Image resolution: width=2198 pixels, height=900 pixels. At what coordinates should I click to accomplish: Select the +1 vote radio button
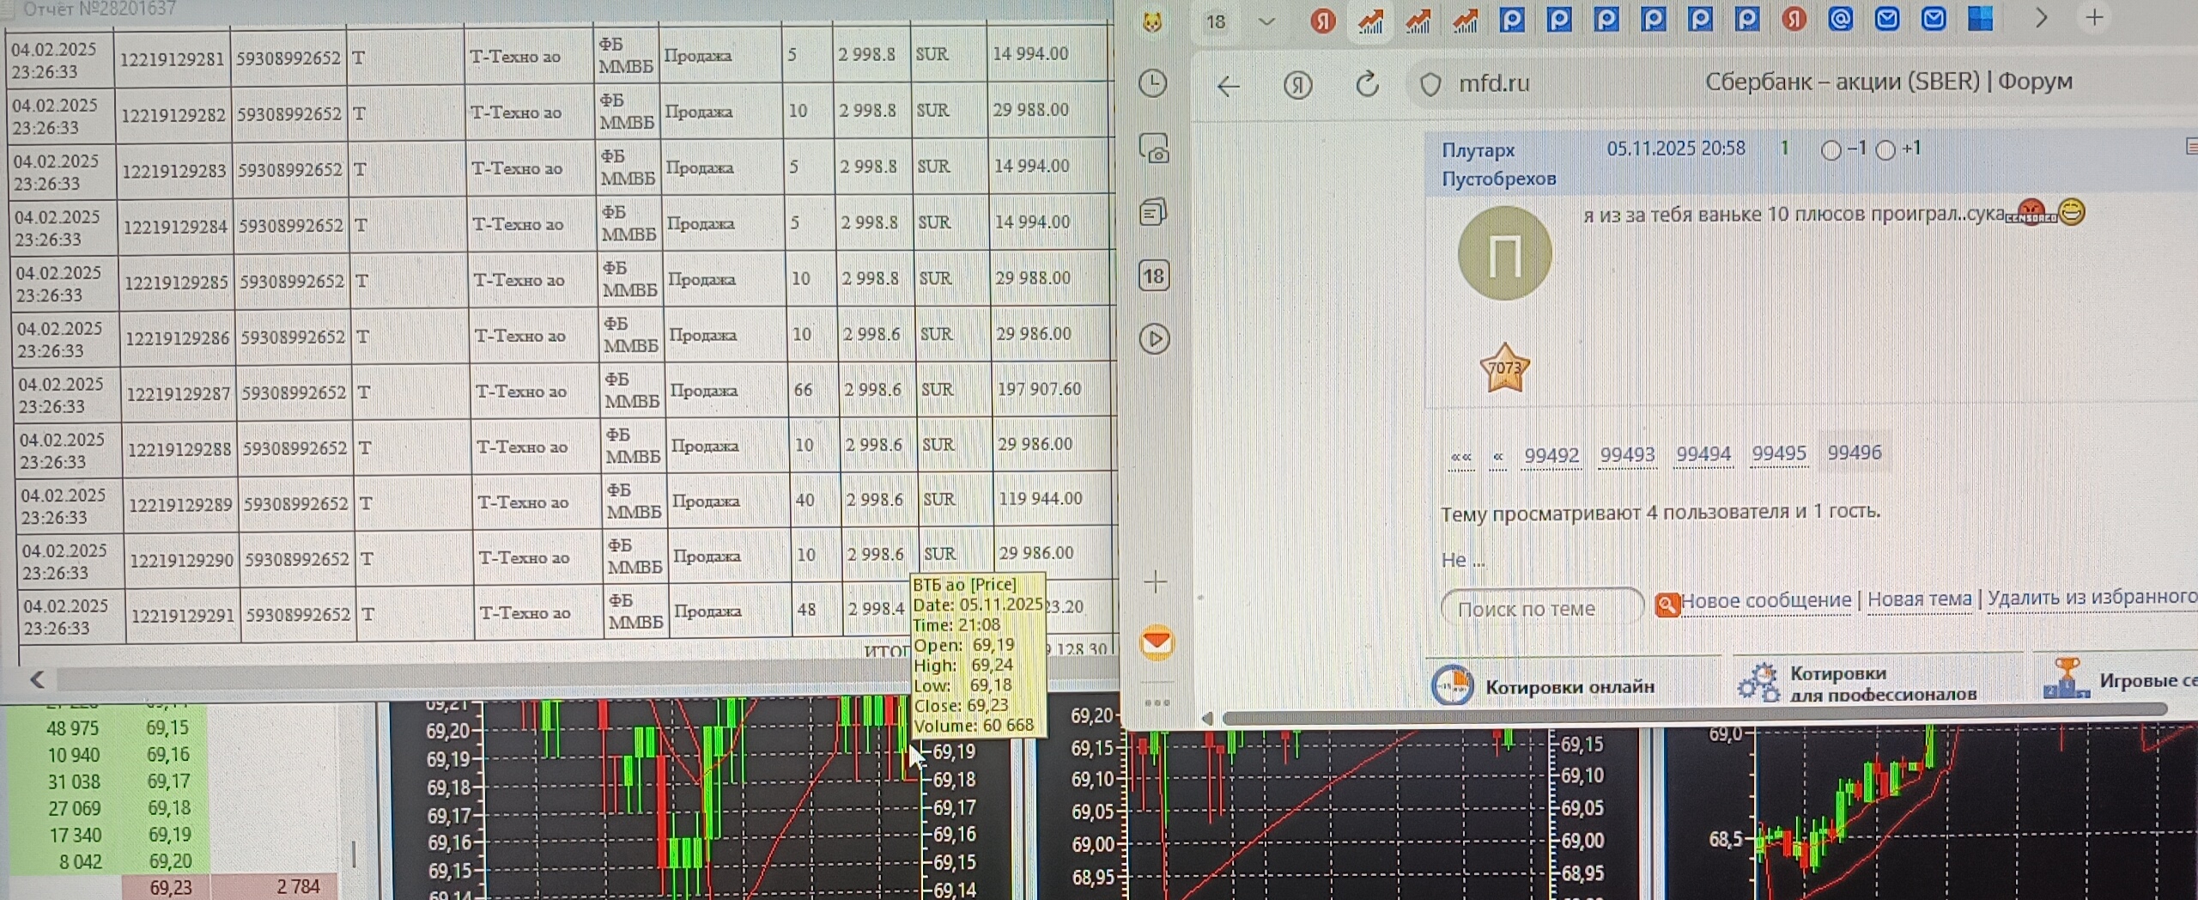[1885, 150]
